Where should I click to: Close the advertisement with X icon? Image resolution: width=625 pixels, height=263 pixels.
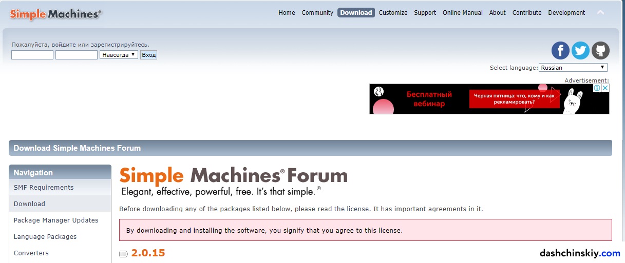click(x=605, y=88)
